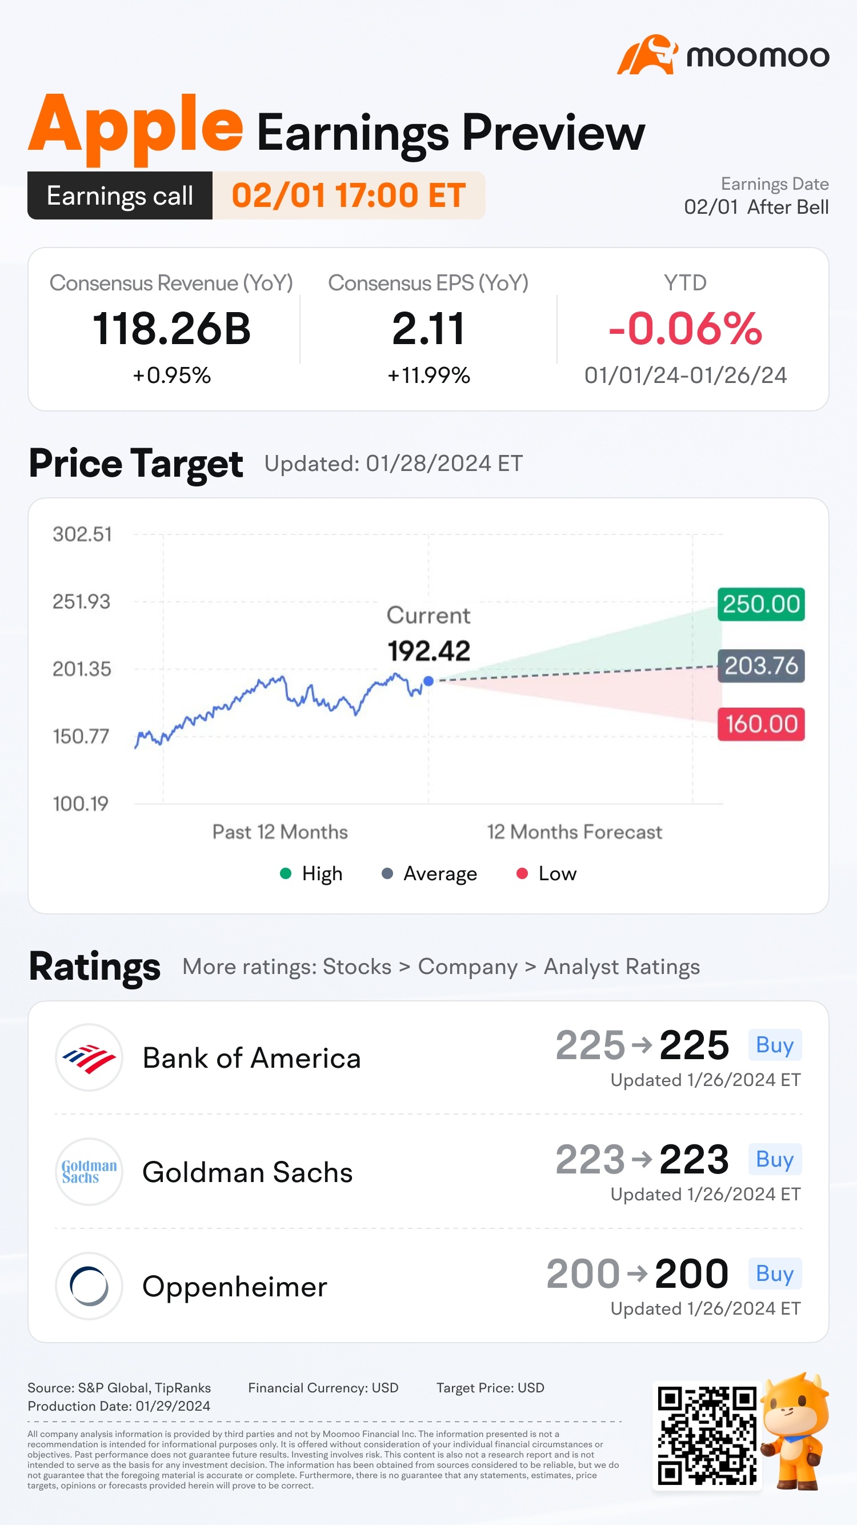
Task: Click the Goldman Sachs logo icon
Action: coord(89,1172)
